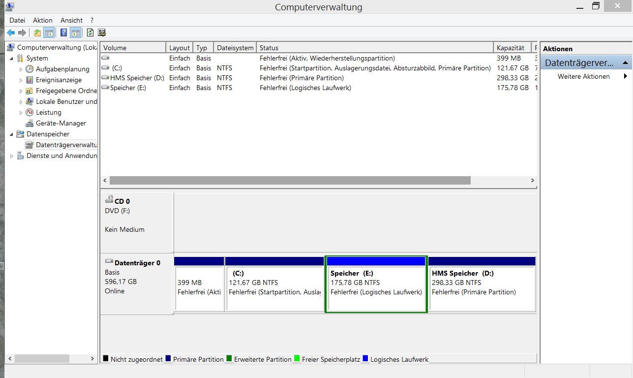Click 'Kein Medium' text under CD 0
Viewport: 633px width, 378px height.
(x=124, y=229)
